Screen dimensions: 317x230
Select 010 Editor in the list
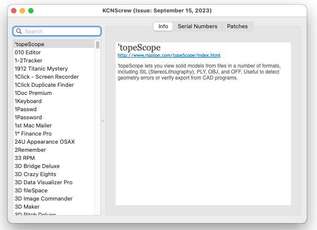(54, 53)
